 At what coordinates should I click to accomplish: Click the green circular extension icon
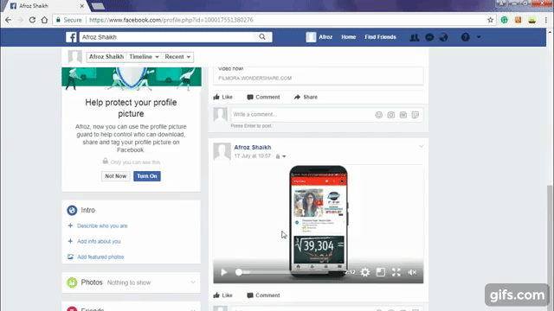click(x=504, y=20)
